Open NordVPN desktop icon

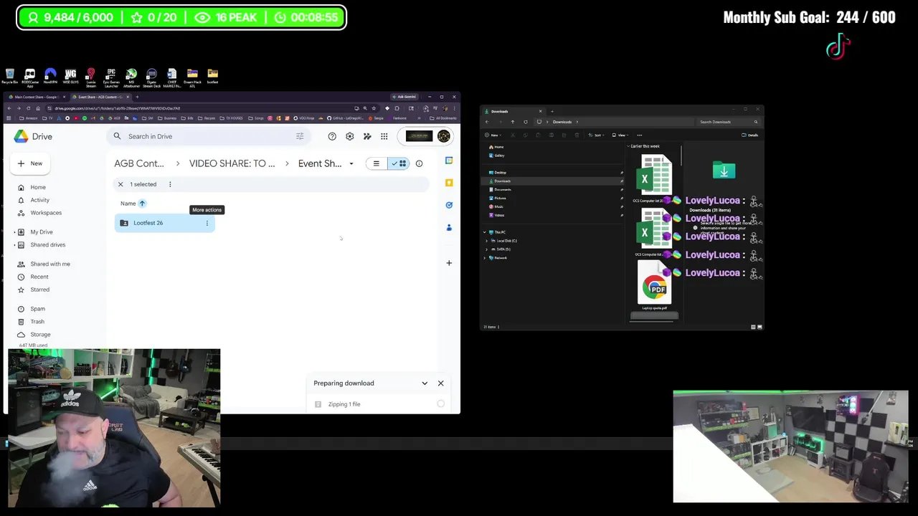(50, 77)
